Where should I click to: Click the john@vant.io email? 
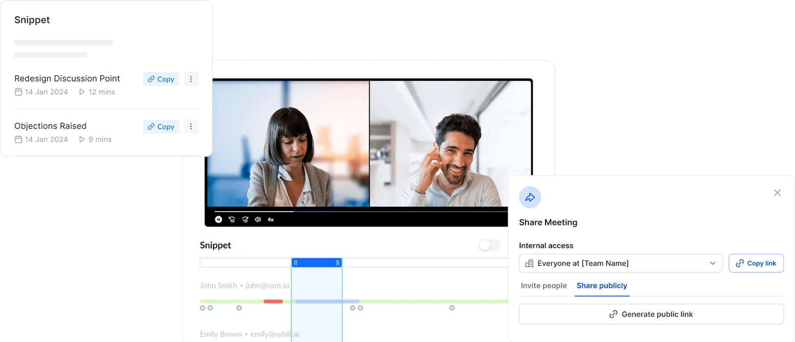point(267,286)
